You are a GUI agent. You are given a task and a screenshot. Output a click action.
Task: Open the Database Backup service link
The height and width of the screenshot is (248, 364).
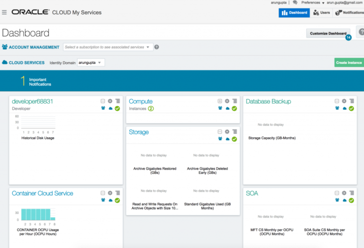point(268,101)
